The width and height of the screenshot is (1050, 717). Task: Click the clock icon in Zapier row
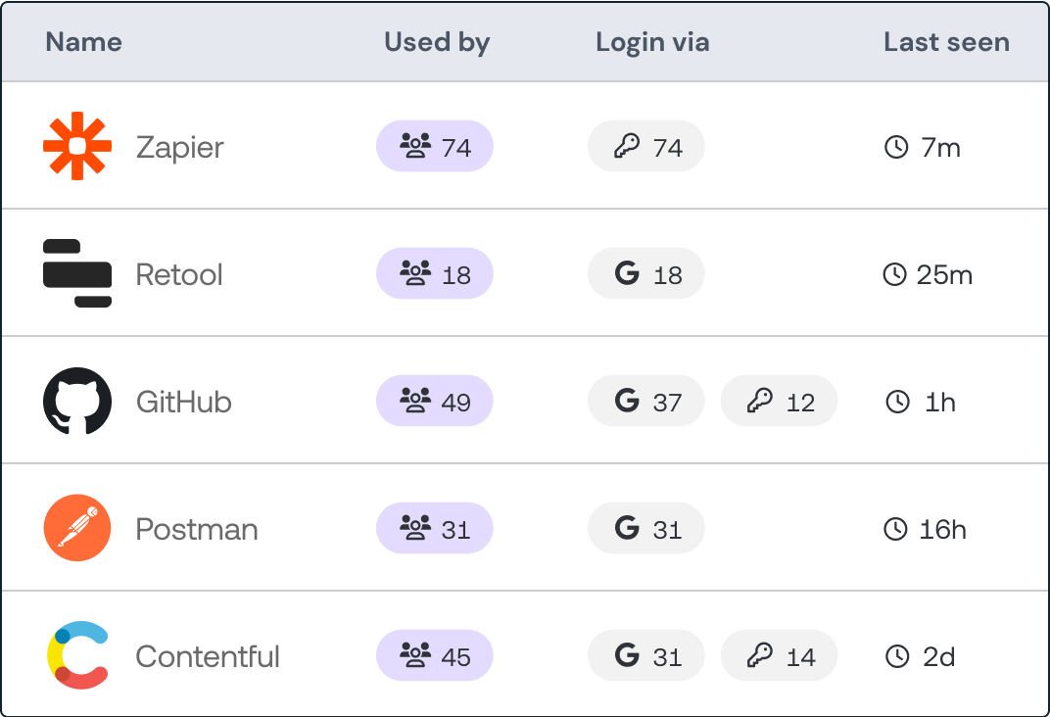(x=896, y=148)
